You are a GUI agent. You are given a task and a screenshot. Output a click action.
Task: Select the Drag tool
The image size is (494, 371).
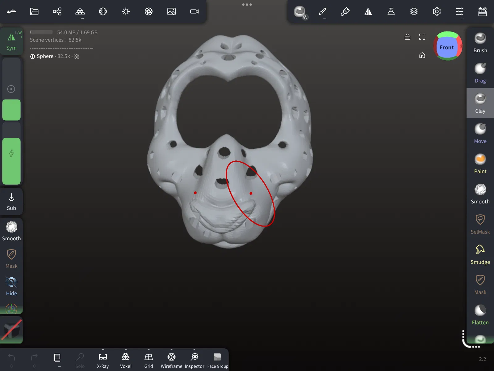tap(480, 73)
